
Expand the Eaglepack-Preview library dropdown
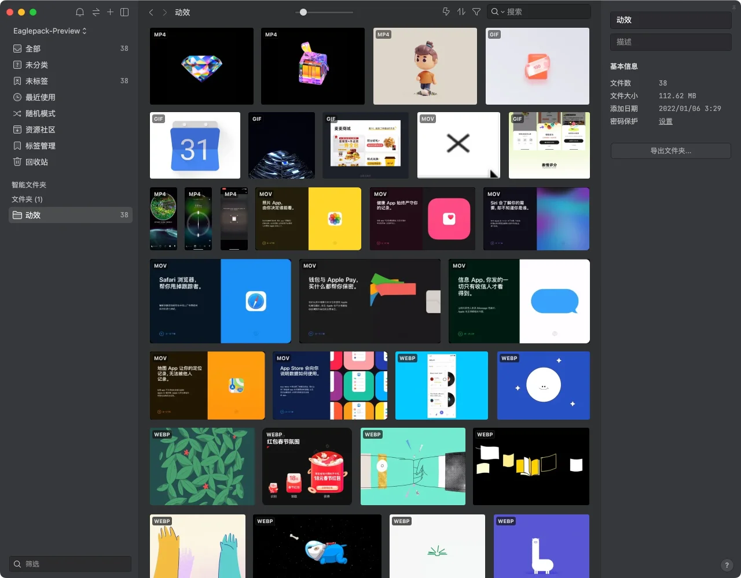[50, 31]
